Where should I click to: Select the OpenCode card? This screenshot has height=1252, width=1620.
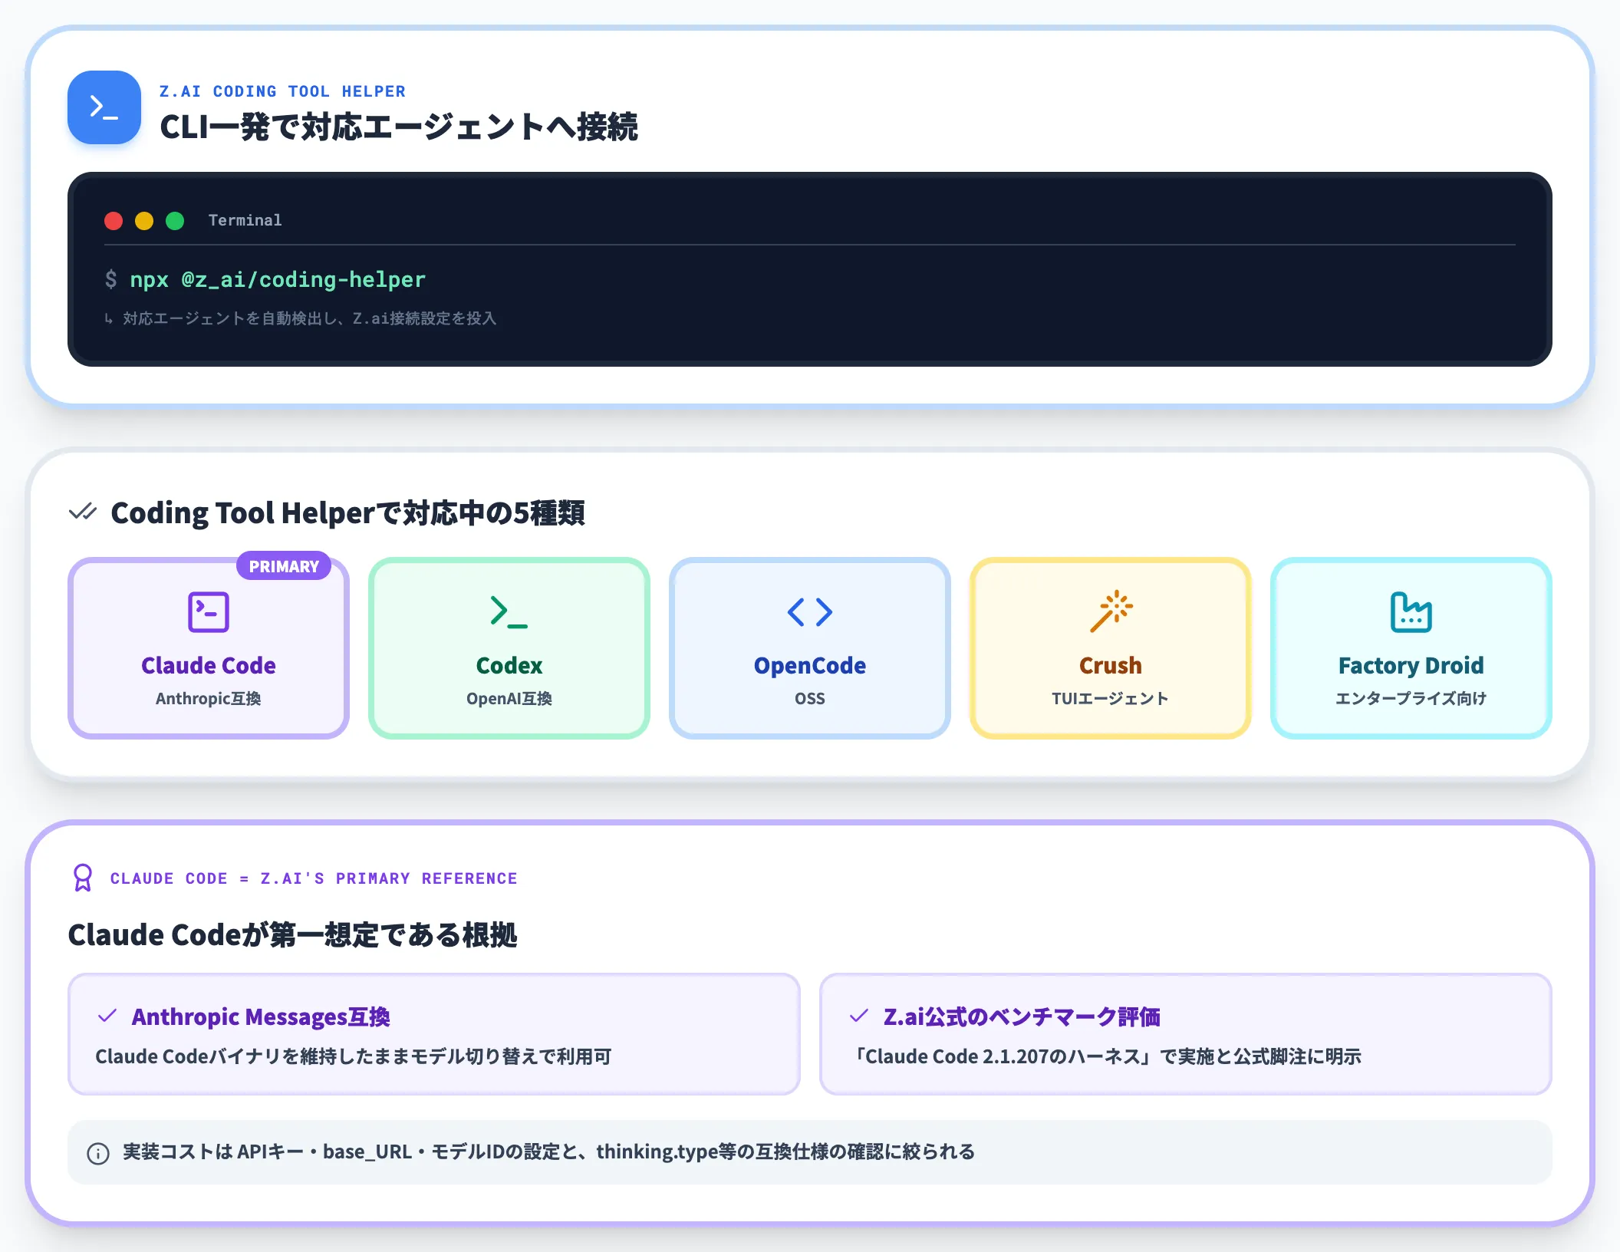click(810, 648)
